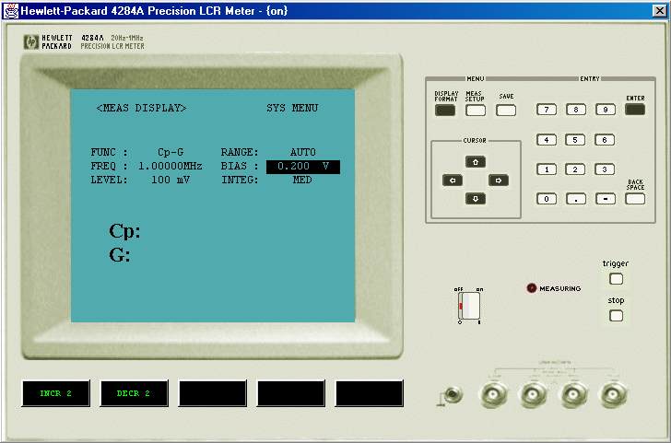Screen dimensions: 671x443
Task: Click the minus sign key
Action: point(606,199)
